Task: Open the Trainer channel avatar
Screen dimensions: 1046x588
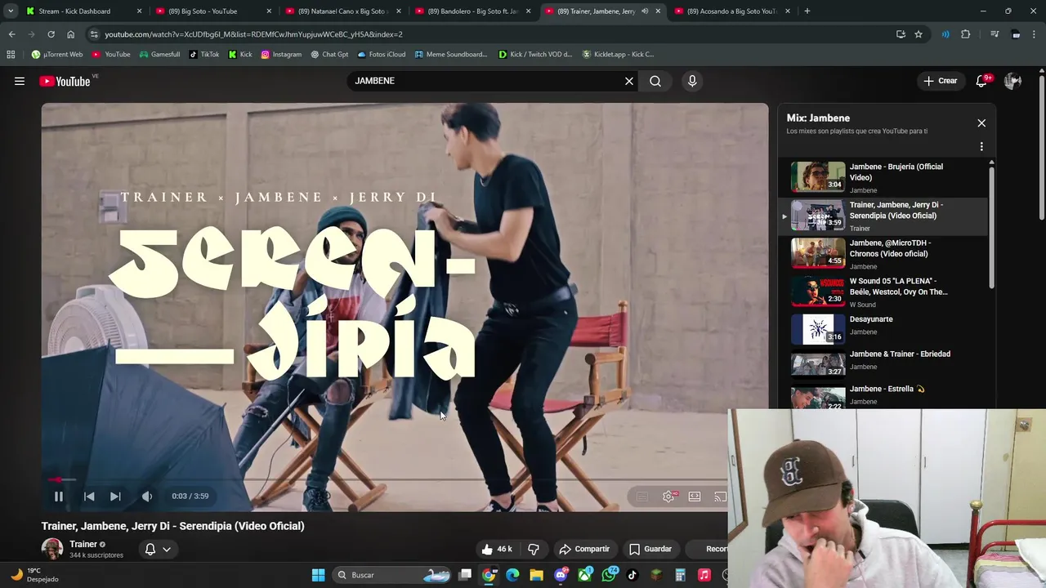Action: [52, 549]
